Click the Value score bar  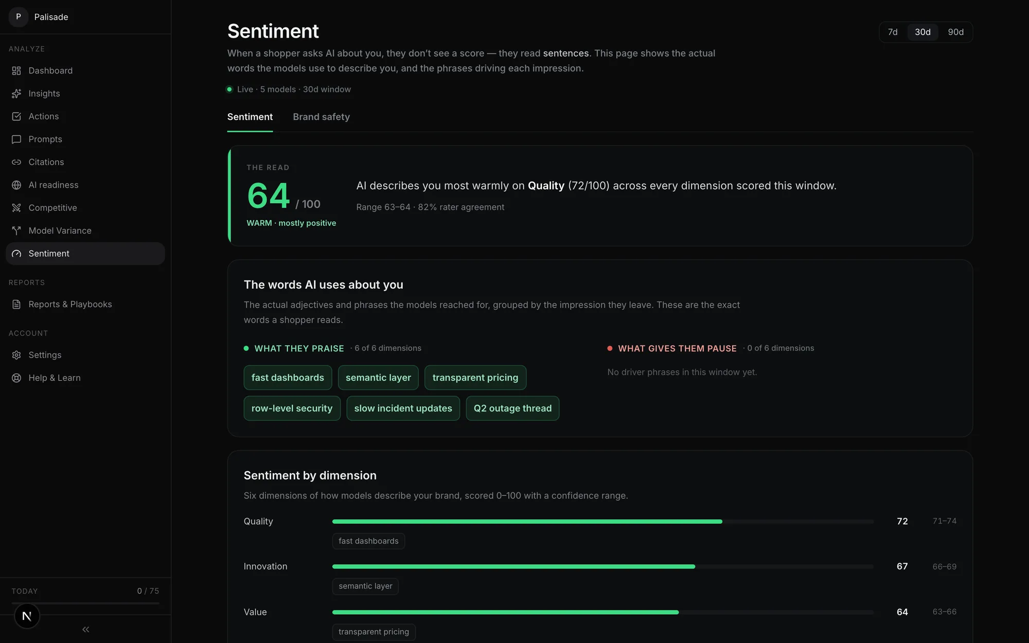pos(603,612)
